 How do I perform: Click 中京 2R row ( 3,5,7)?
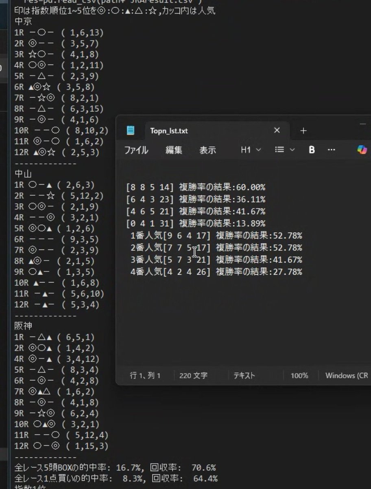pos(57,43)
